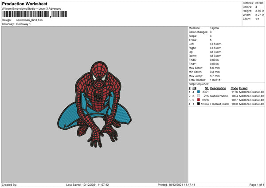Click the Code column header
Viewport: 266px width, 188px height.
(x=234, y=88)
